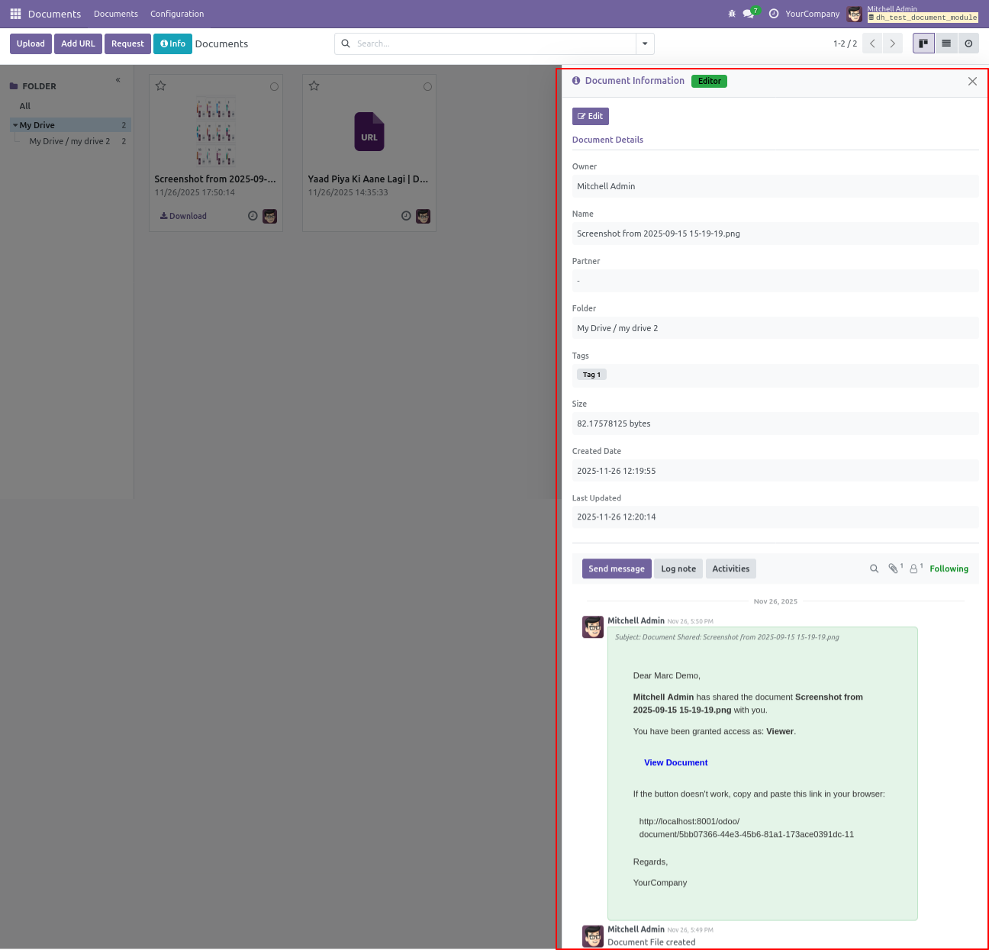Image resolution: width=989 pixels, height=950 pixels.
Task: Open the apps grid home menu
Action: pyautogui.click(x=15, y=14)
